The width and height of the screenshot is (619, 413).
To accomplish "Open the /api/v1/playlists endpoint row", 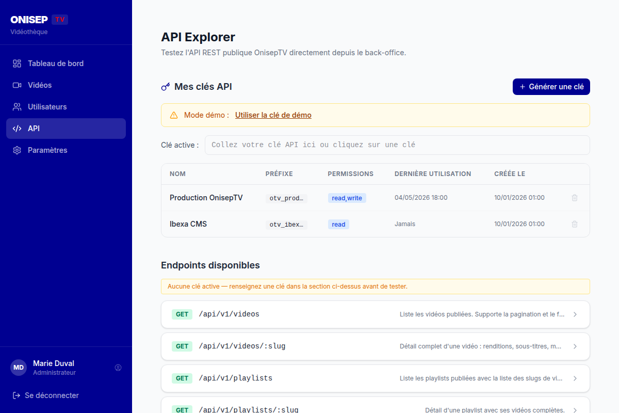I will (x=376, y=378).
